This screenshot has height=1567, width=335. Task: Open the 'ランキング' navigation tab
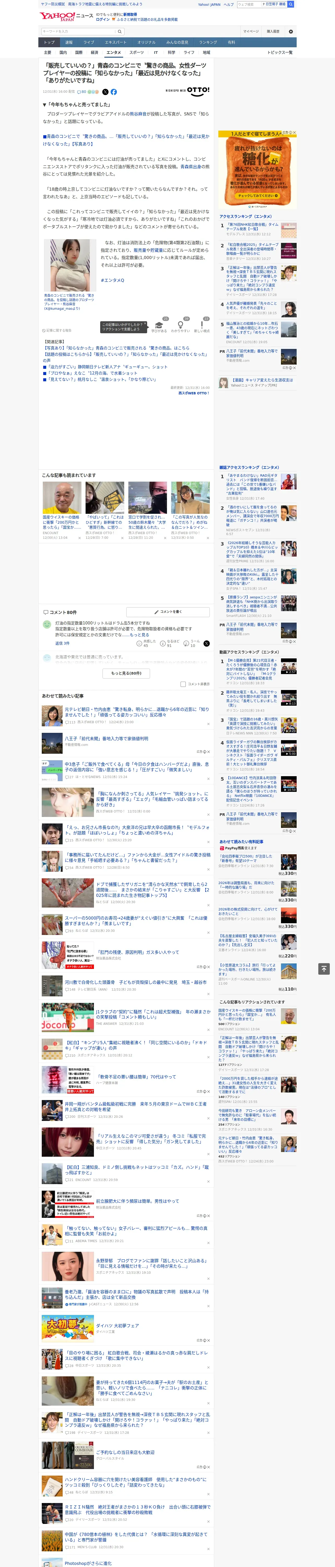(x=208, y=43)
